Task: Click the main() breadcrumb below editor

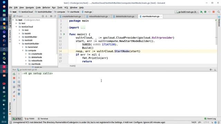Action: click(73, 66)
